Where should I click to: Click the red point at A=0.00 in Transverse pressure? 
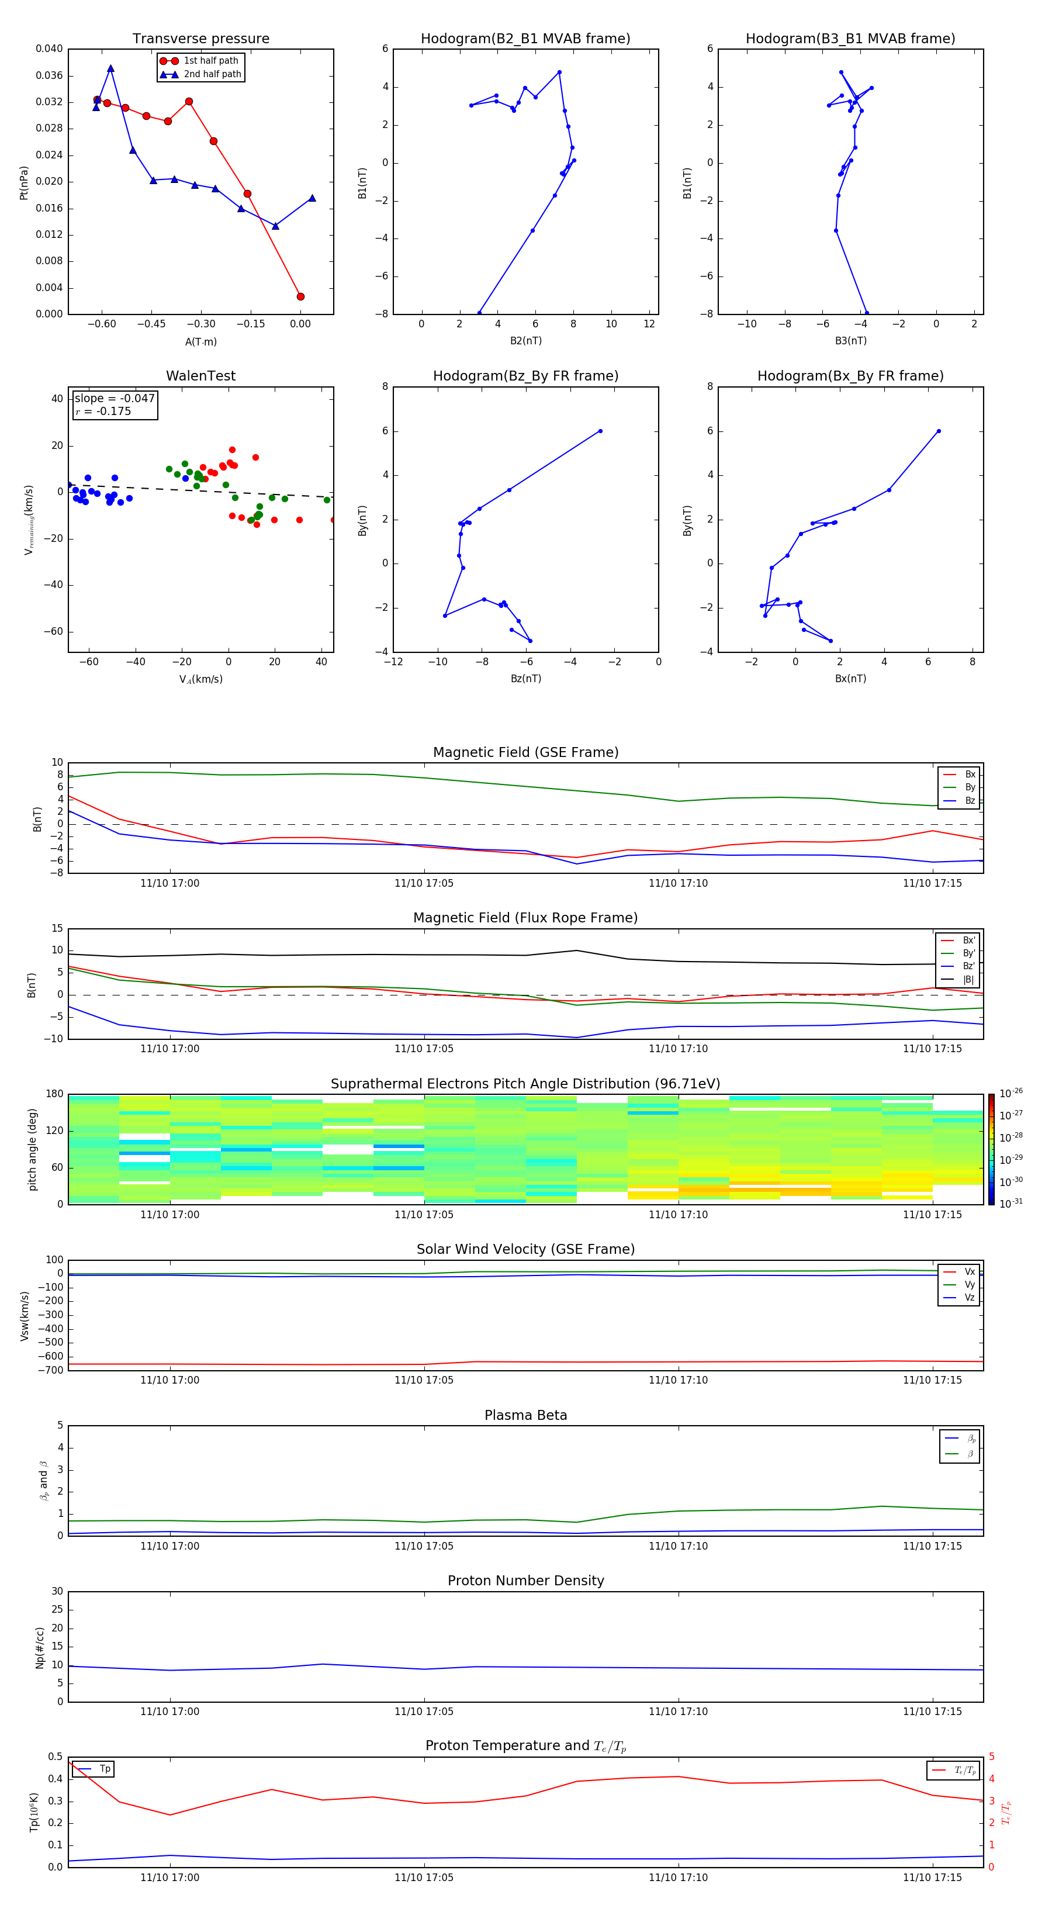(x=300, y=296)
